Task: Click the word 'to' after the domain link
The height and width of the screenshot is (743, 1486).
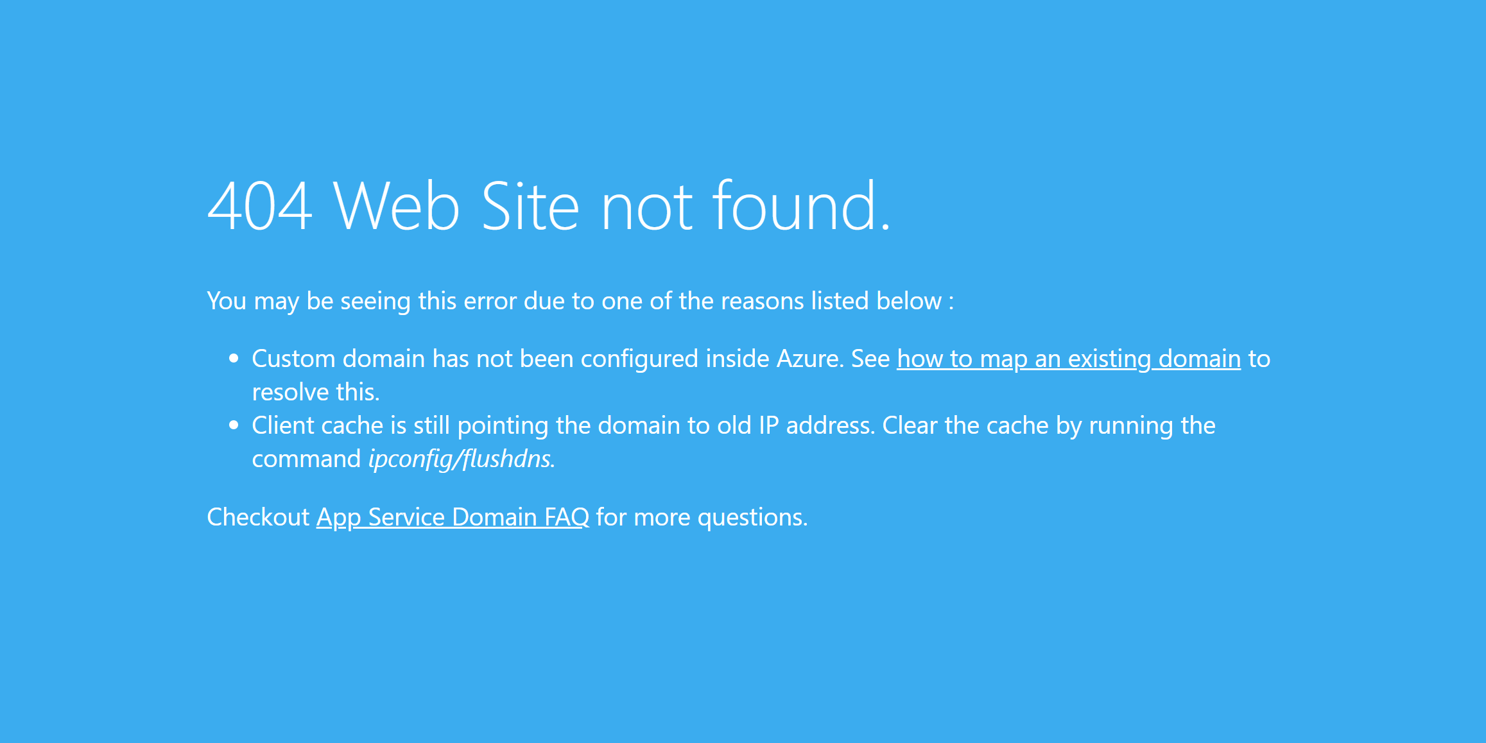Action: click(1259, 359)
